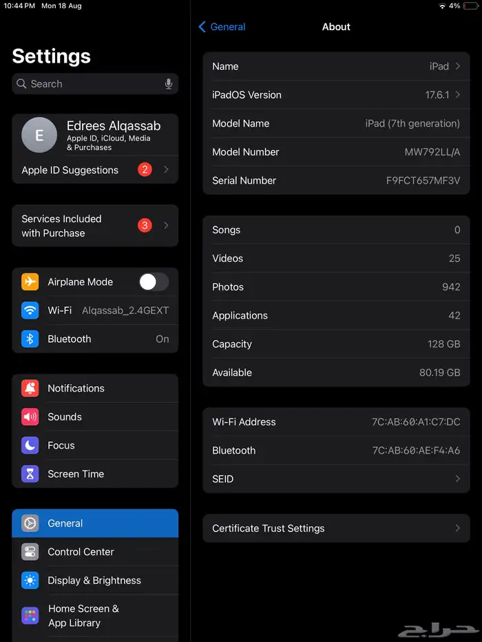Tap the Focus moon icon

tap(30, 445)
